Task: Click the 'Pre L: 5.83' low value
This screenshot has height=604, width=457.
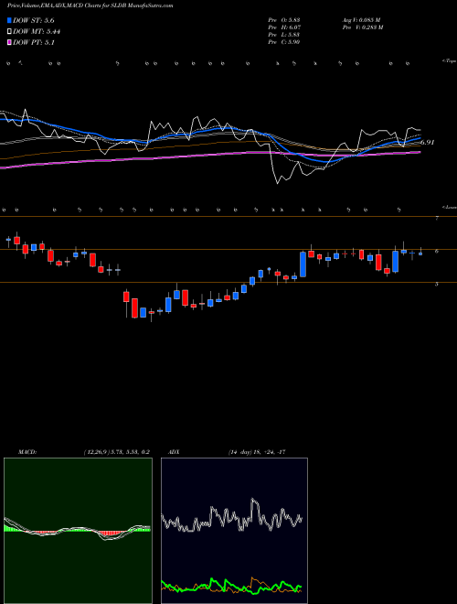Action: pyautogui.click(x=284, y=35)
